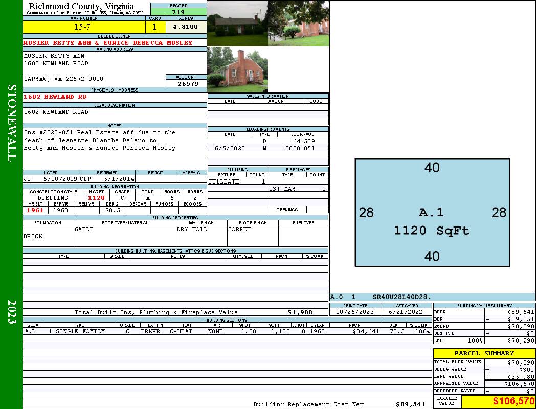Open the bottom house photo showing the chimney
Viewport: 537px width, 409px height.
tap(237, 69)
